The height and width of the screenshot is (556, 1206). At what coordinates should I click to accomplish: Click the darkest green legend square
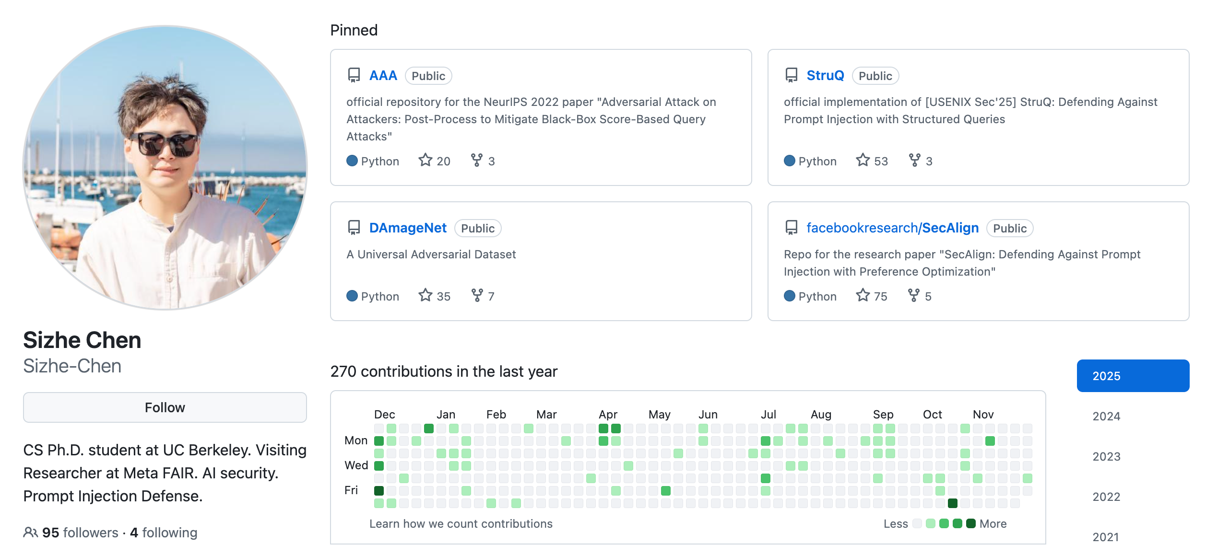[970, 523]
